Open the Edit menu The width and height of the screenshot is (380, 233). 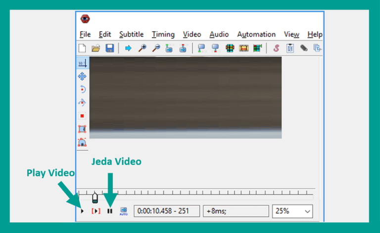click(x=105, y=35)
